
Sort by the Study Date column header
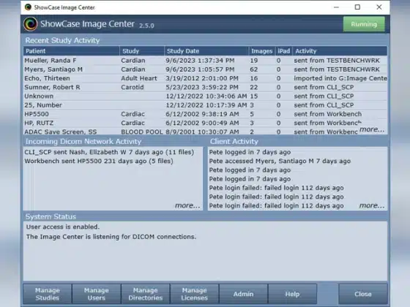(x=206, y=51)
